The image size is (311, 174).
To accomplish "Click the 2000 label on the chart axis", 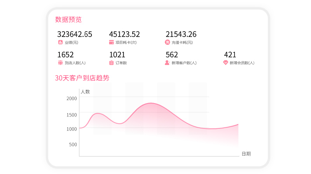I will click(x=72, y=98).
